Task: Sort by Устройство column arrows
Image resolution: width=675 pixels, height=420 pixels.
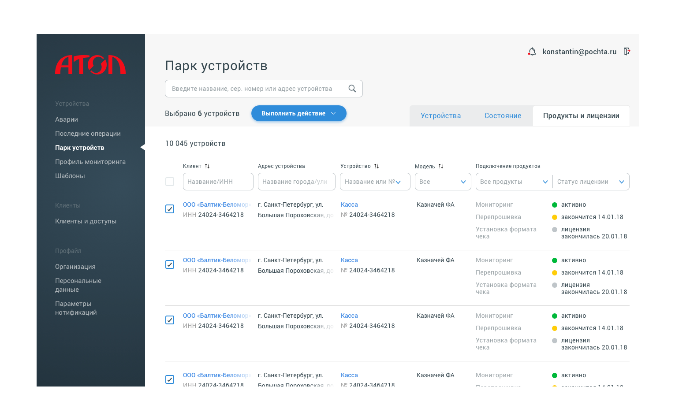Action: pyautogui.click(x=377, y=166)
